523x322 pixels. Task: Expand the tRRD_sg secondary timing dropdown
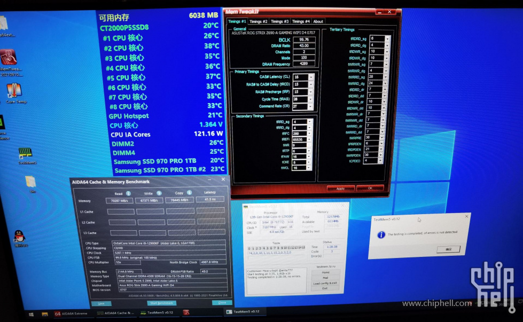[309, 122]
